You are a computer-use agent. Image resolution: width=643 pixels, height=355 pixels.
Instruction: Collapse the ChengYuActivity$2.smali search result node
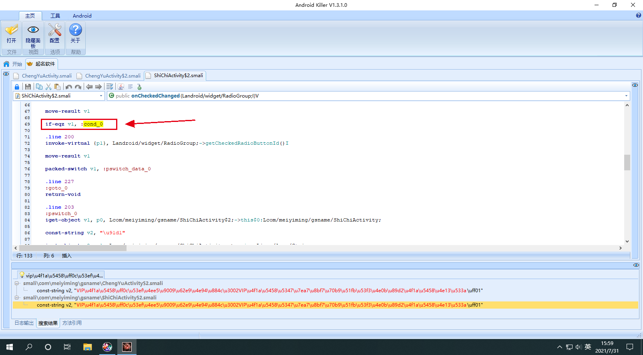click(17, 283)
